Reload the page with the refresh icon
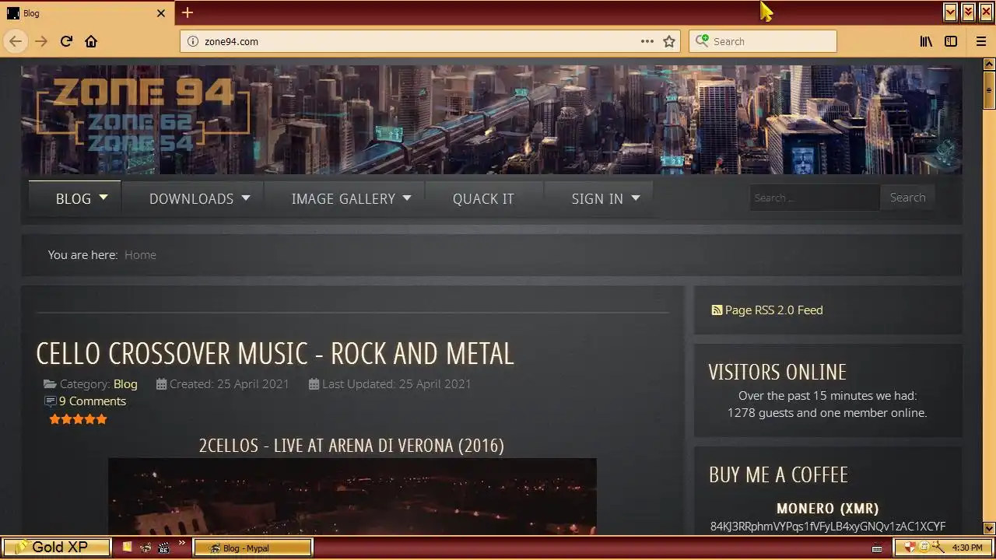996x560 pixels. click(66, 41)
